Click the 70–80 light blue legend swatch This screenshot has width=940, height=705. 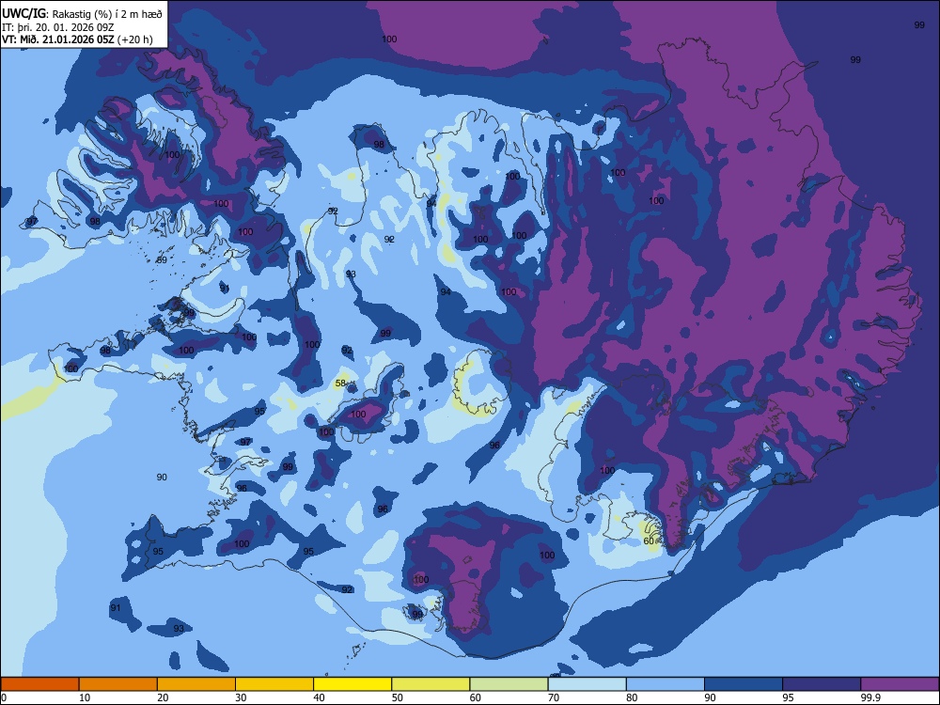coord(587,684)
